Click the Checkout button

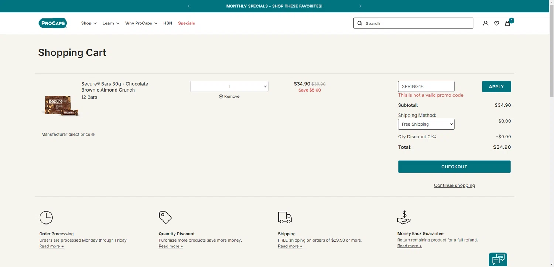coord(454,167)
